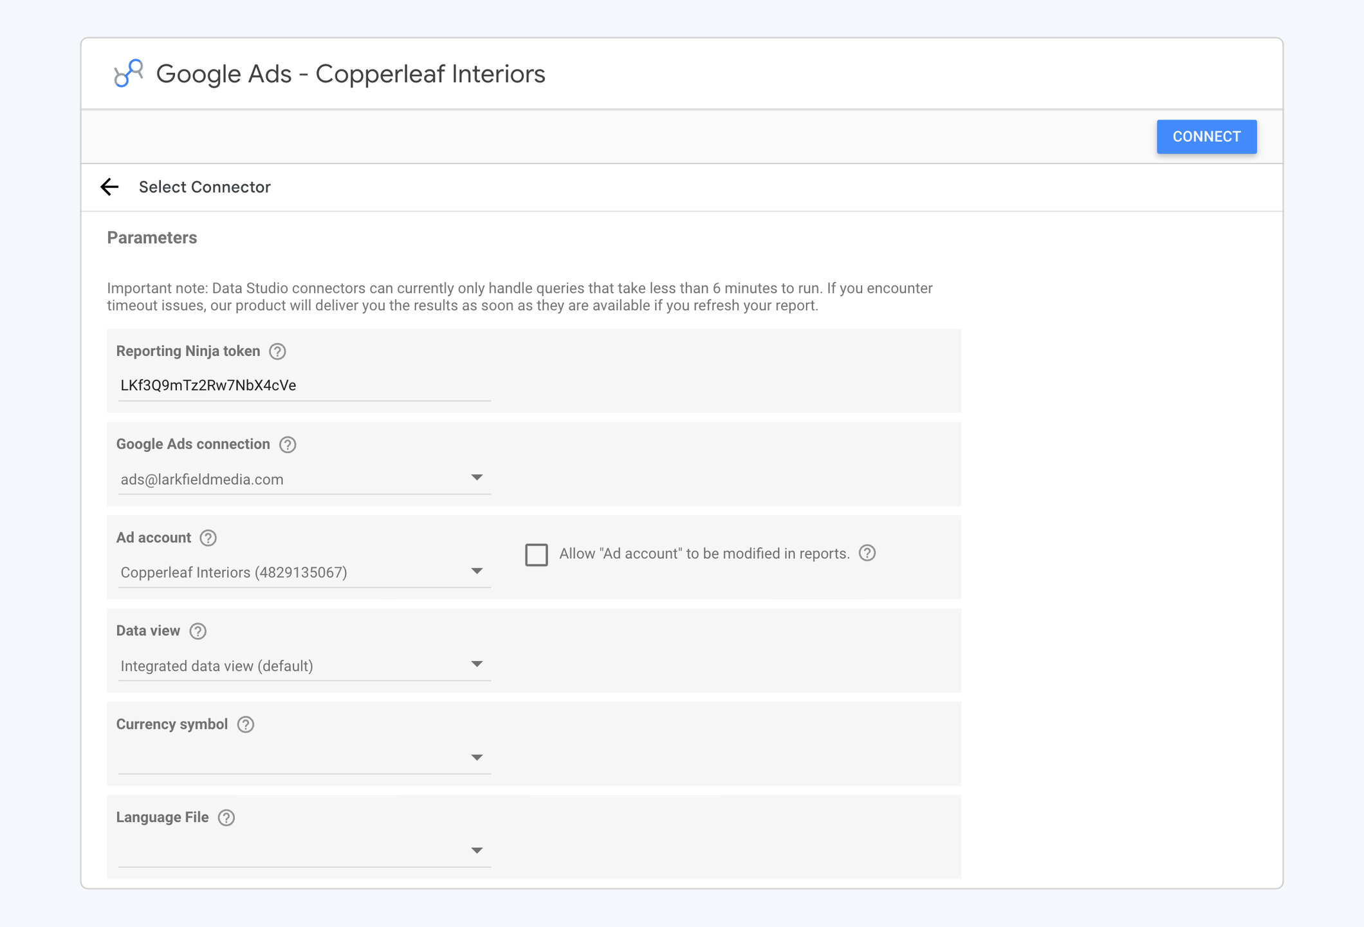The image size is (1364, 927).
Task: Go back using the left arrow icon
Action: tap(110, 187)
